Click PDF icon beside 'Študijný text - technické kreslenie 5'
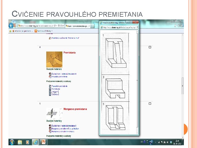The width and height of the screenshot is (197, 148). 50,126
